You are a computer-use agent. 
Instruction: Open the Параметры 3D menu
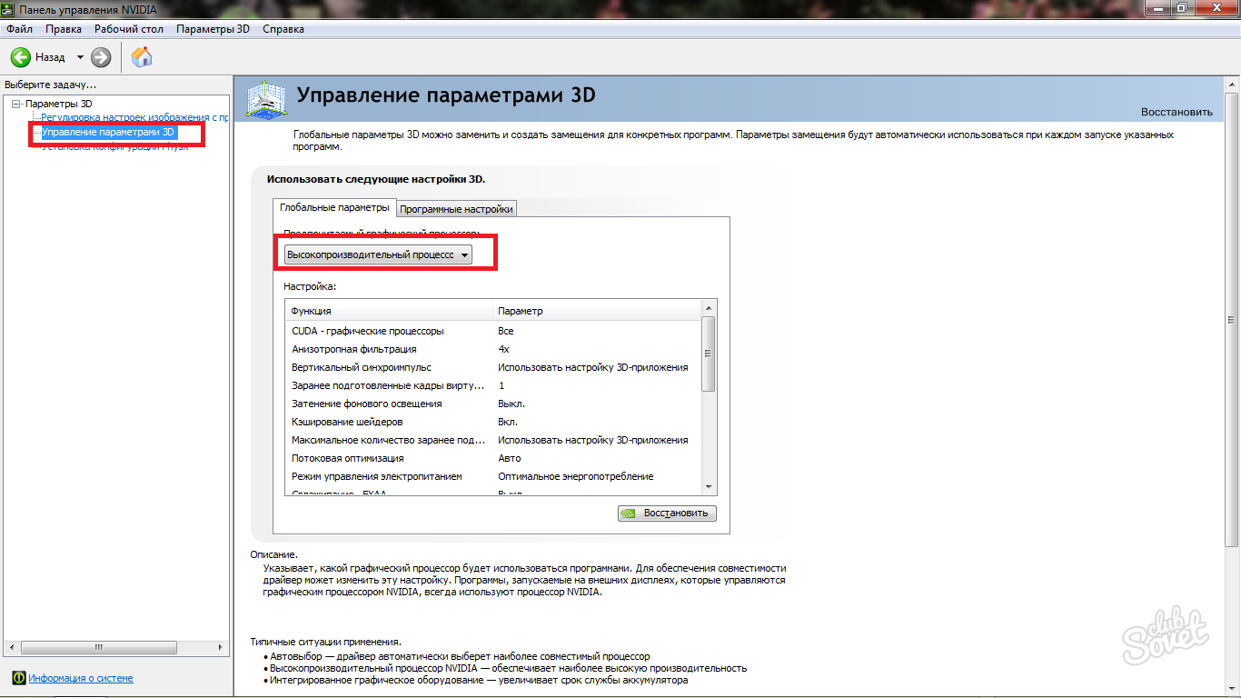coord(213,29)
